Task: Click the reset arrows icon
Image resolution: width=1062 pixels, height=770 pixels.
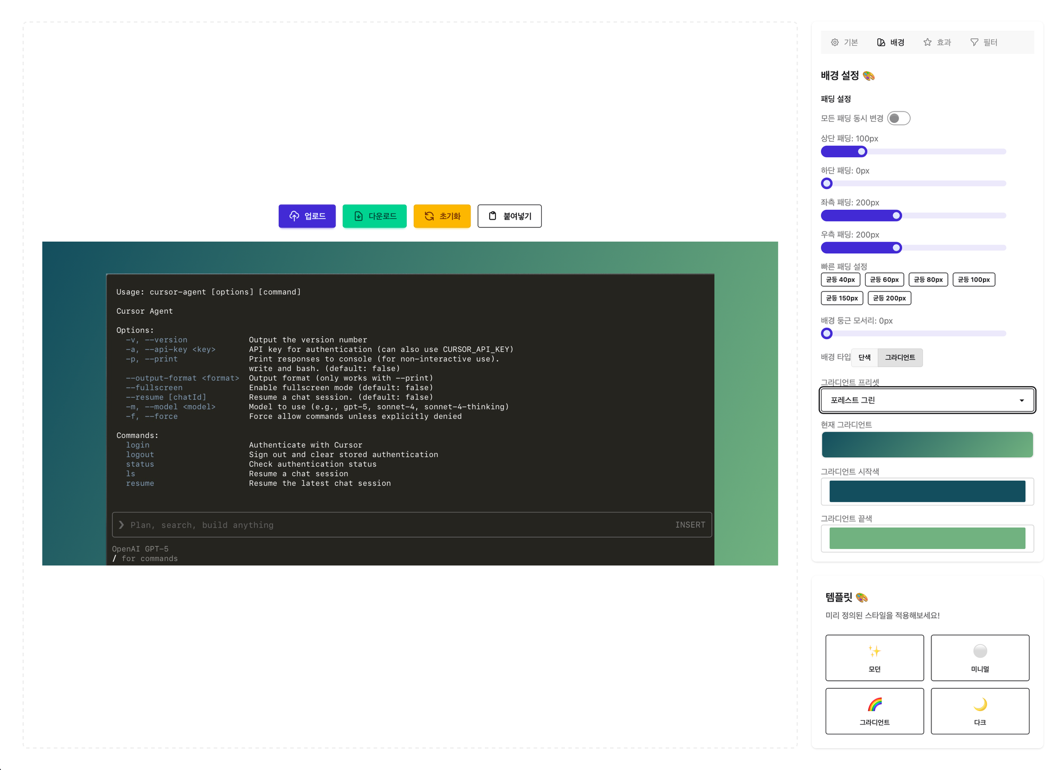Action: click(x=429, y=216)
